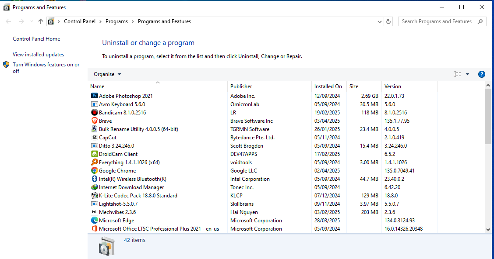
Task: Refresh the Programs and Features view
Action: 388,21
